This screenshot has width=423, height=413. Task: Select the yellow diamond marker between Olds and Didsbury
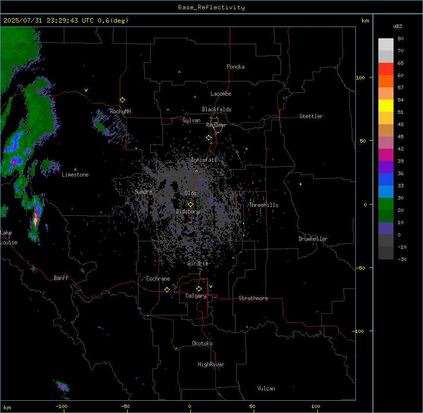pyautogui.click(x=191, y=205)
